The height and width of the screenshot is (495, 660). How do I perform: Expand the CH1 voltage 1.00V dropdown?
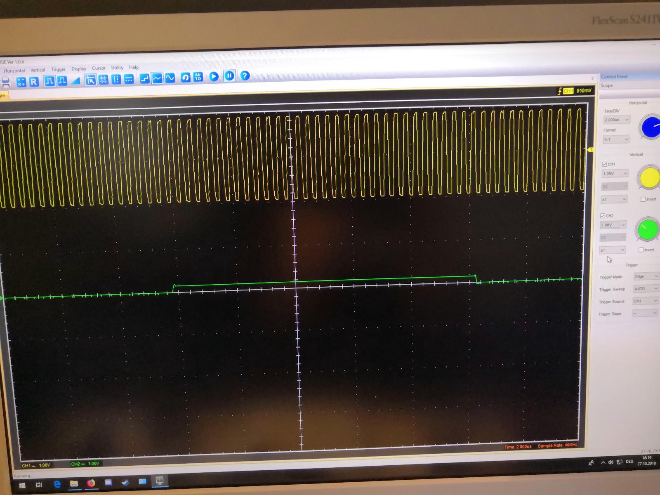click(615, 174)
